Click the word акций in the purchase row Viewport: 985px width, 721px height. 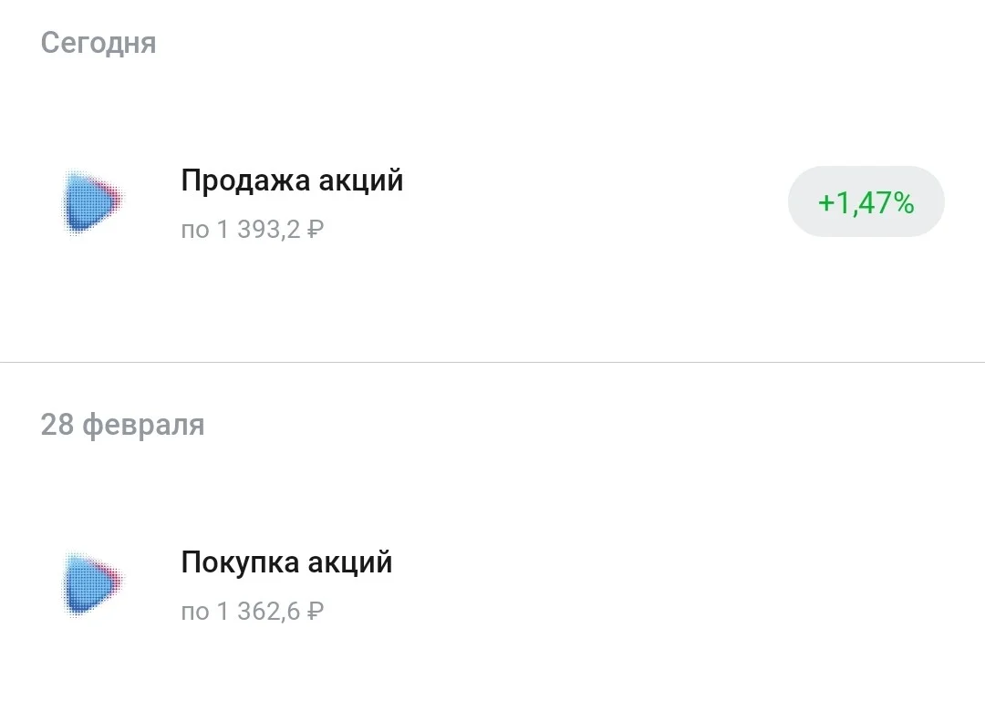click(x=350, y=562)
